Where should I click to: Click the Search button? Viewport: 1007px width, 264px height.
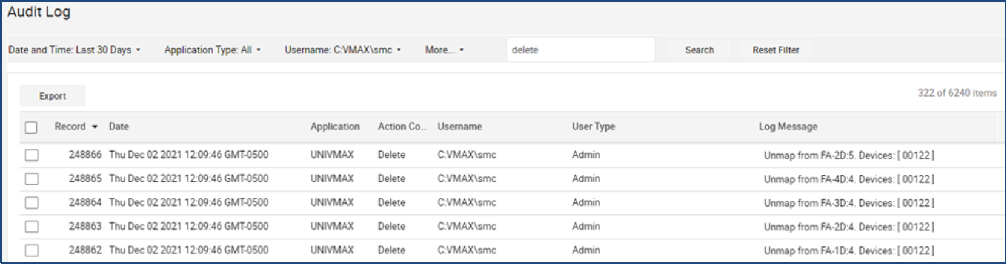[x=699, y=50]
